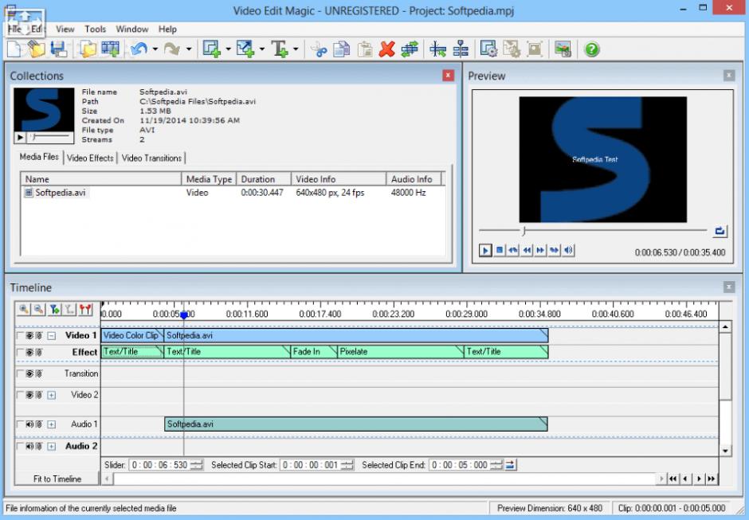Hide Video 1 track via eye icon
This screenshot has width=749, height=520.
point(29,336)
